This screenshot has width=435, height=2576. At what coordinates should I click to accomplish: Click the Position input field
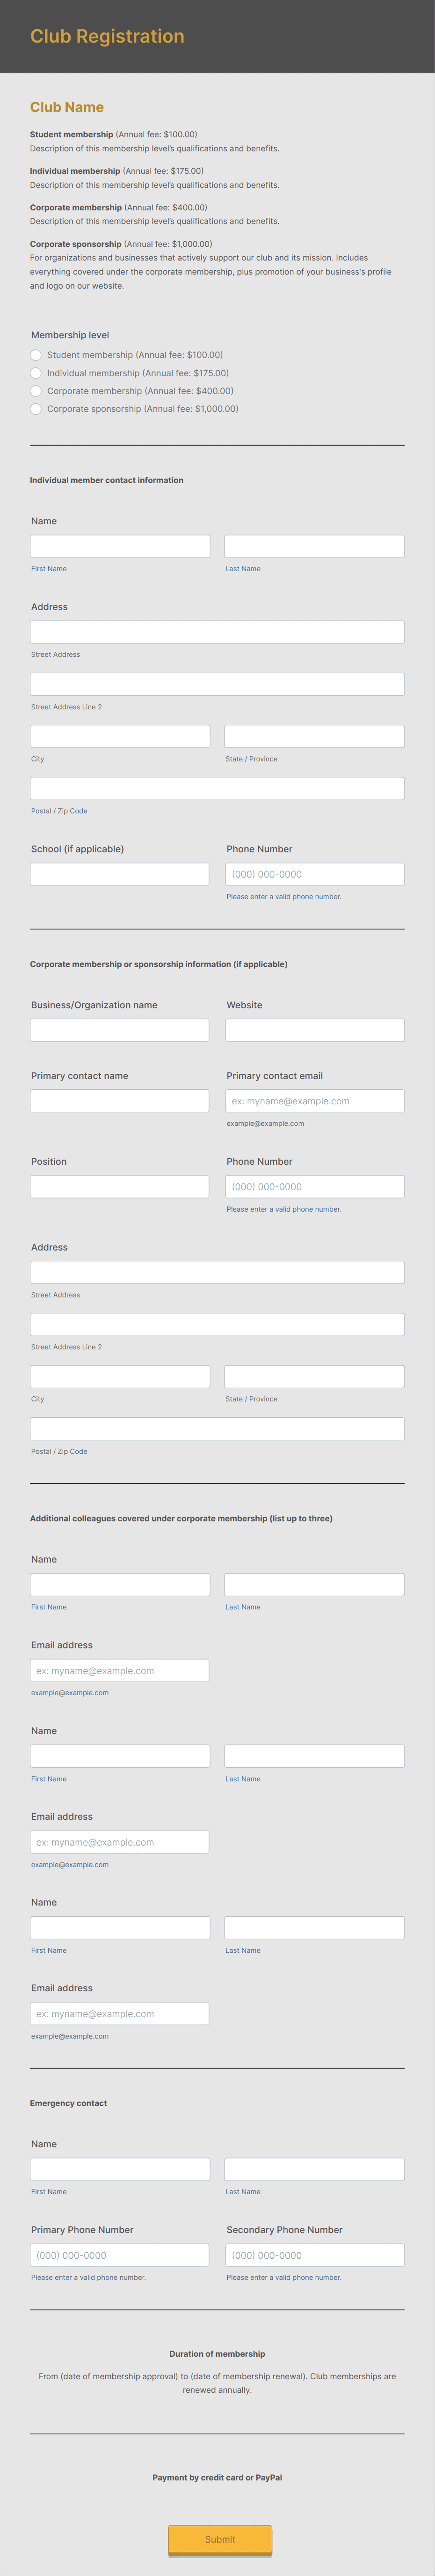pos(119,1186)
